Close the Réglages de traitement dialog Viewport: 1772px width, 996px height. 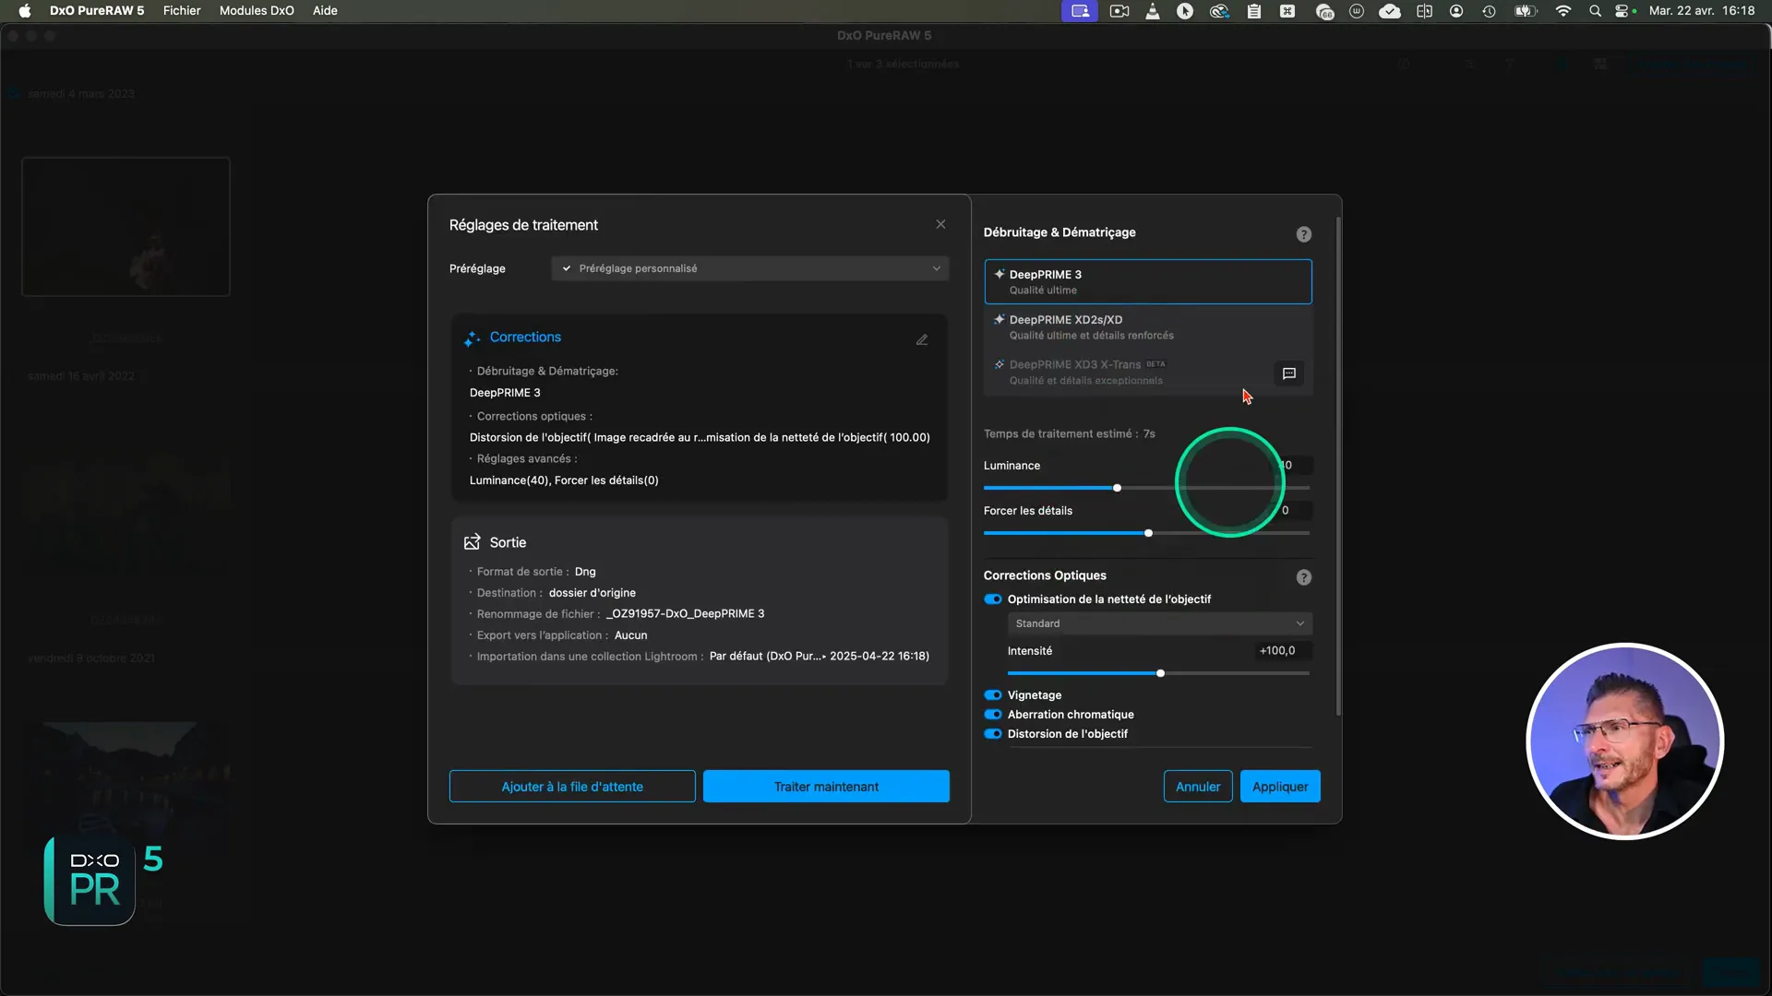tap(940, 224)
